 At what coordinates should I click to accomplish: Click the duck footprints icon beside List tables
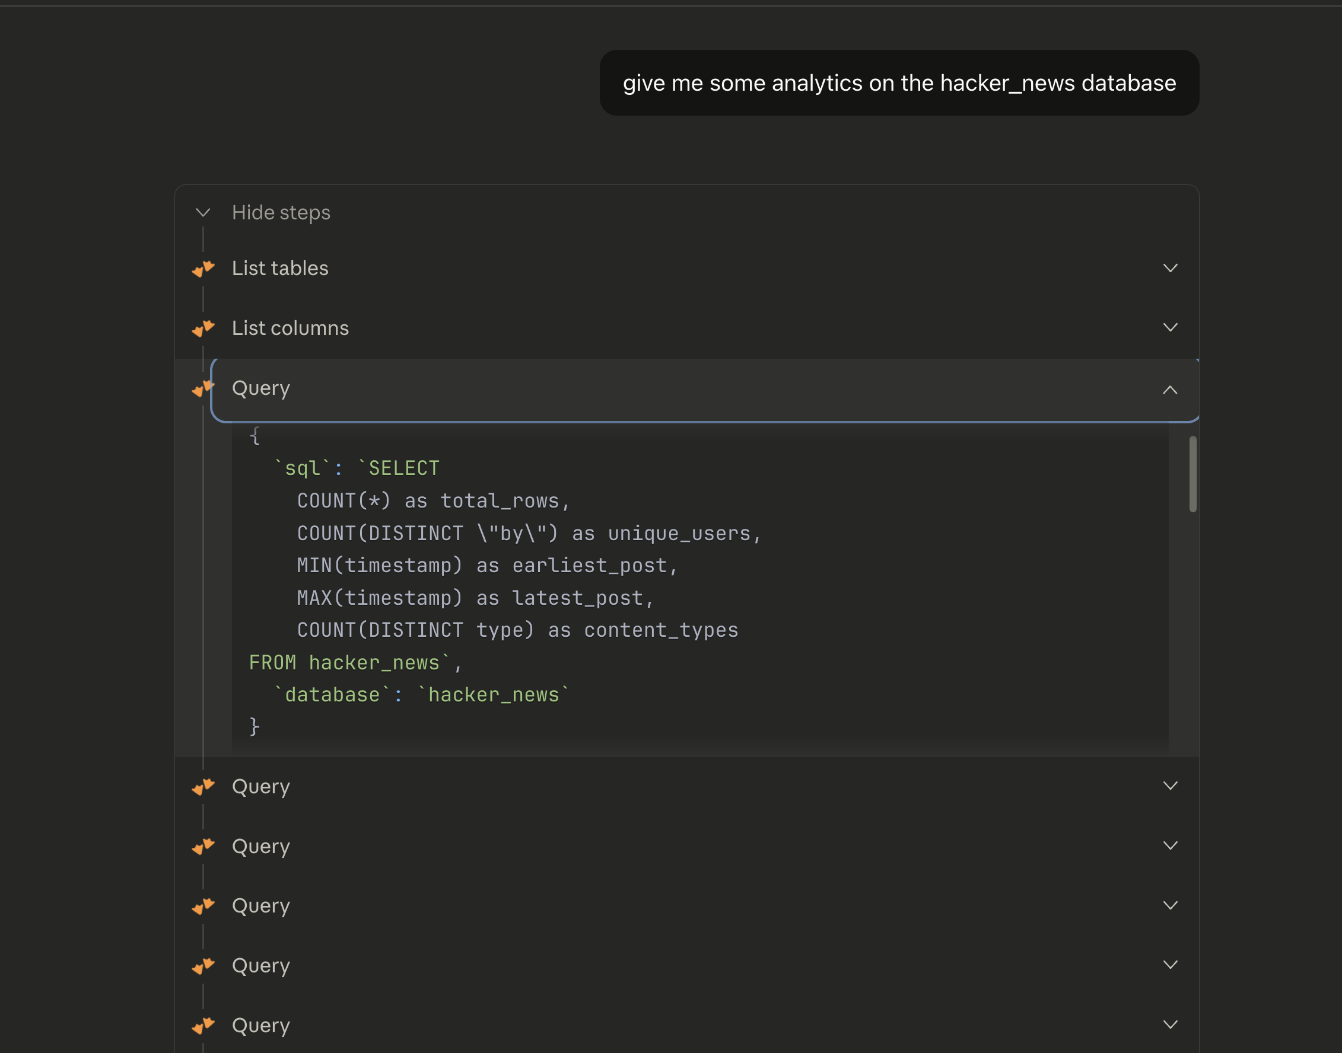[x=203, y=267]
